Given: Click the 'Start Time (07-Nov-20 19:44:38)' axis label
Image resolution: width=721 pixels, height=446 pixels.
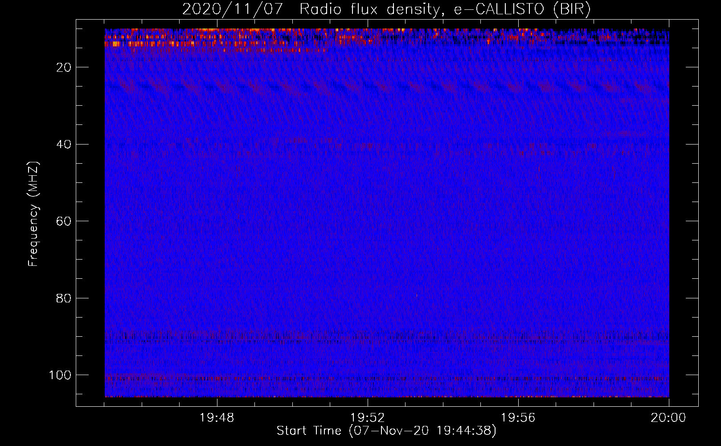Looking at the screenshot, I should click(x=386, y=431).
